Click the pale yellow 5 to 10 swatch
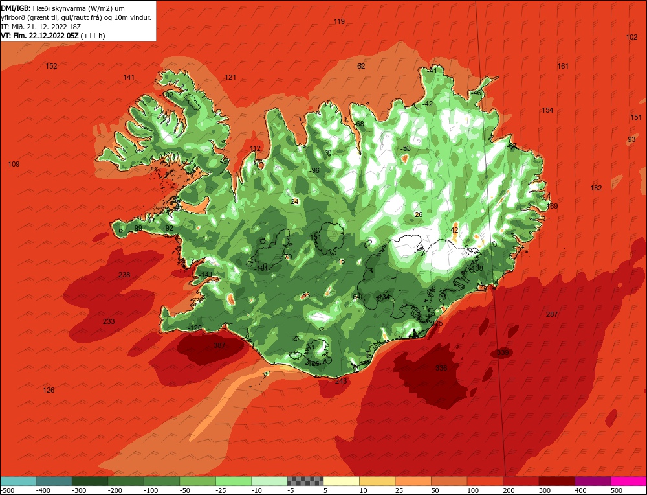This screenshot has height=495, width=647. (341, 481)
